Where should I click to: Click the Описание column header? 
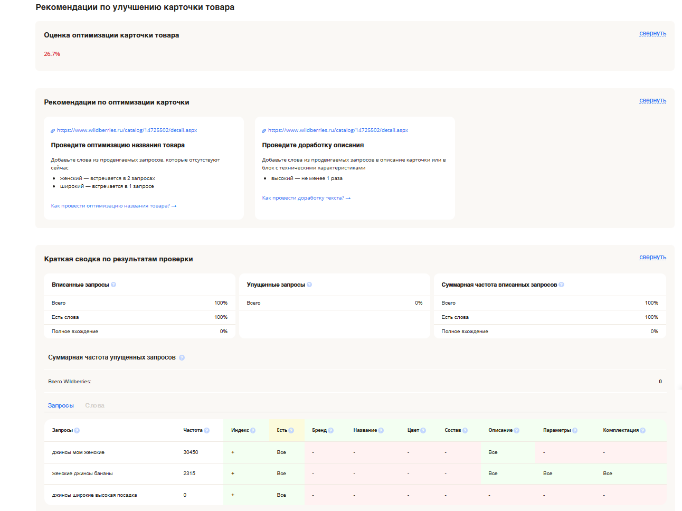[x=500, y=430]
